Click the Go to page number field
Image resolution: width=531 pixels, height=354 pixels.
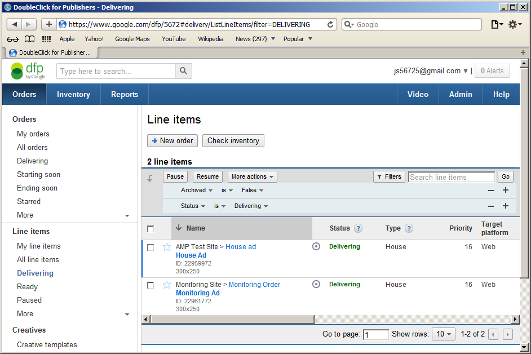point(376,335)
